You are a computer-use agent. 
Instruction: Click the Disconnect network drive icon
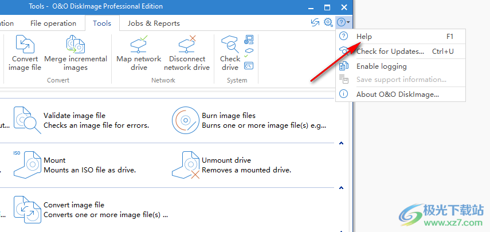tap(187, 44)
